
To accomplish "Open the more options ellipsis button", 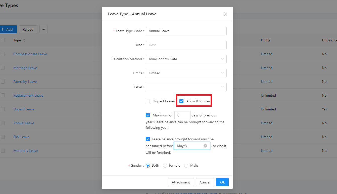I will (x=43, y=29).
